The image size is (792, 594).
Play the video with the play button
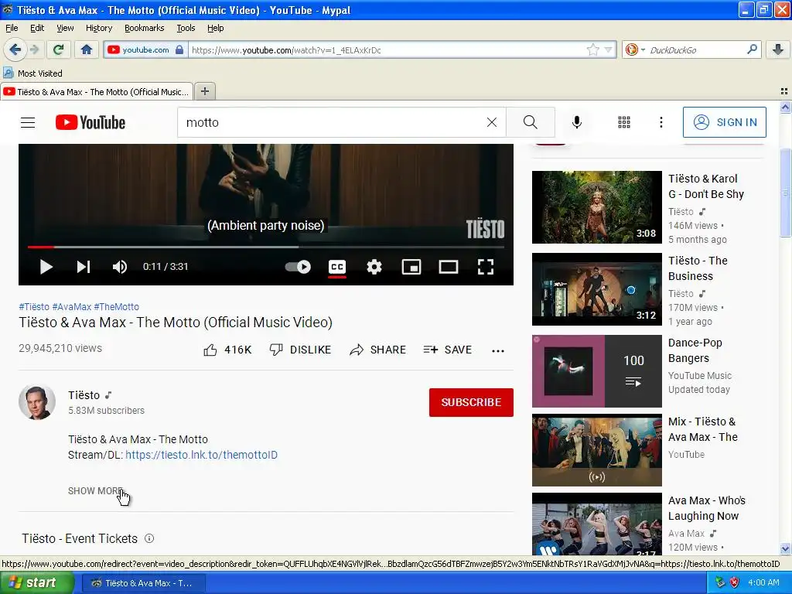tap(46, 267)
